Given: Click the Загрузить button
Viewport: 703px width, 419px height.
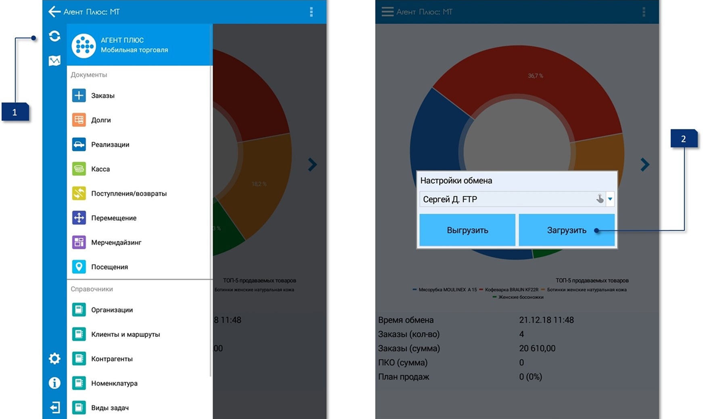Looking at the screenshot, I should point(566,230).
